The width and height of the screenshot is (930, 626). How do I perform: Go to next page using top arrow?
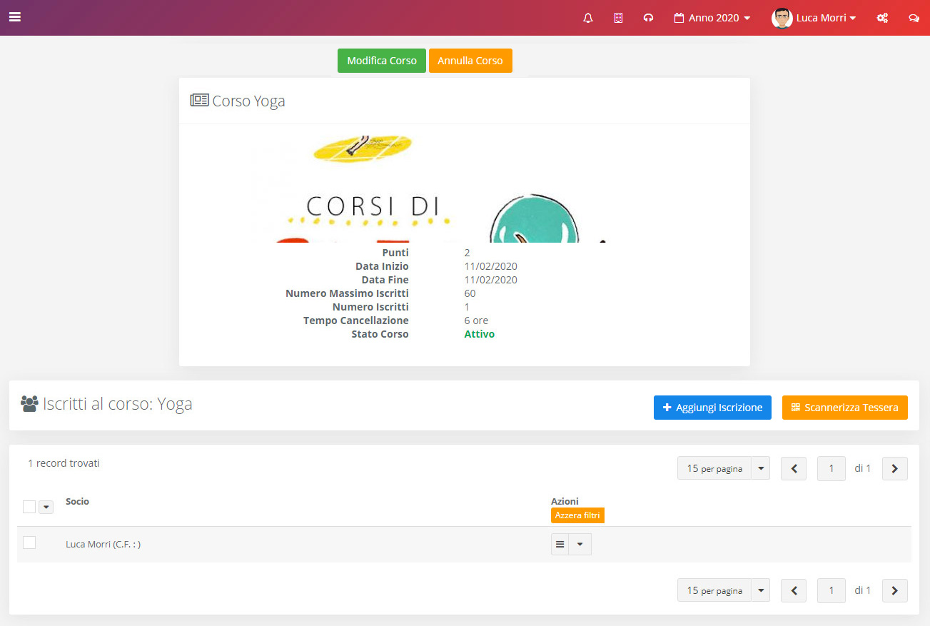point(895,468)
